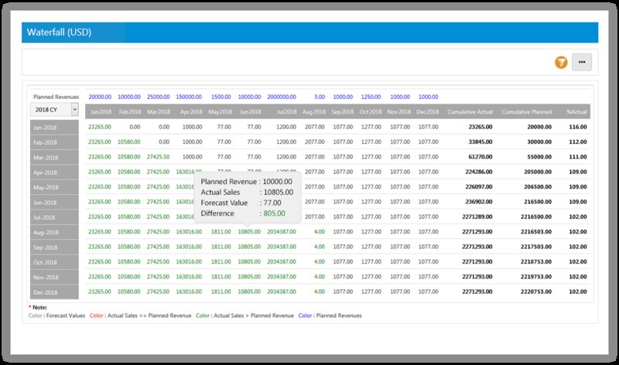Open the orange filter icon
Viewport: 619px width, 365px height.
[561, 63]
